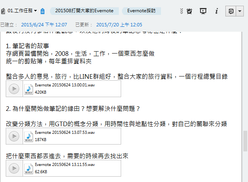Screen dimensions: 248x182
Task: Select the Evernote採訪 tag
Action: point(141,11)
